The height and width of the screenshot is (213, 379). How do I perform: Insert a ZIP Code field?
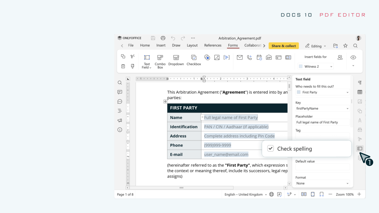pyautogui.click(x=269, y=57)
